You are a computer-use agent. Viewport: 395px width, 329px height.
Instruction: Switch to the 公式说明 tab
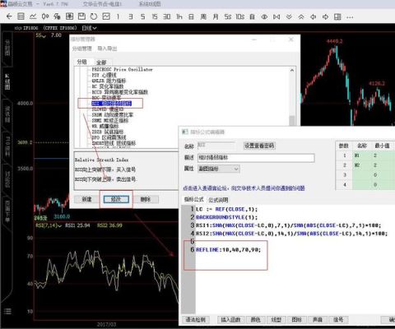point(218,200)
